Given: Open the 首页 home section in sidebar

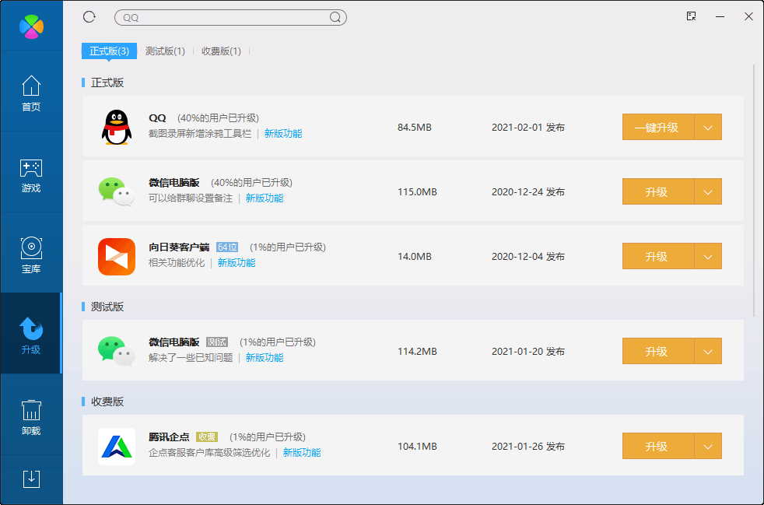Looking at the screenshot, I should coord(31,93).
